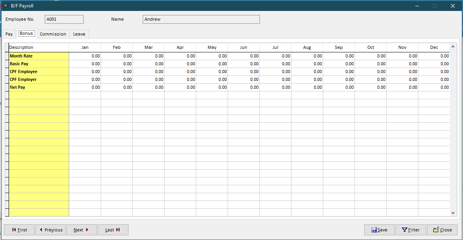This screenshot has height=240, width=463.
Task: Click the row selector beside Net Pay
Action: click(7, 87)
